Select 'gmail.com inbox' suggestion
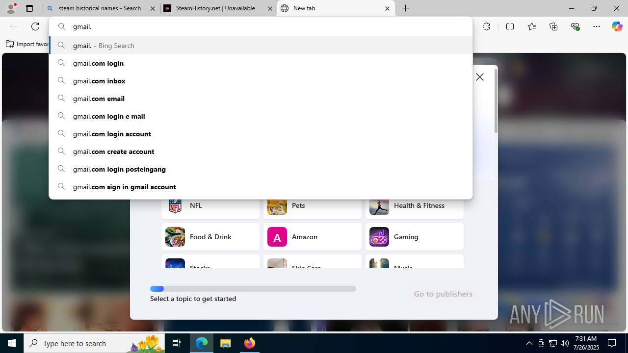Screen dimensions: 628x353 pyautogui.click(x=261, y=81)
